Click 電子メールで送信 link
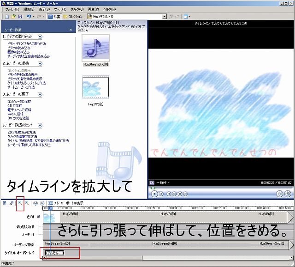This screenshot has height=267, width=295. click(19, 110)
